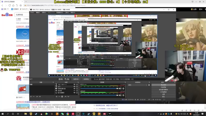Viewport: 206px width, 116px height.
Task: Remove selected source with minus icon
Action: (59, 96)
